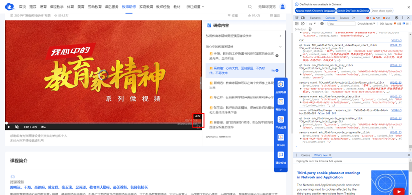
Task: Click the site logo in the header
Action: point(10,7)
